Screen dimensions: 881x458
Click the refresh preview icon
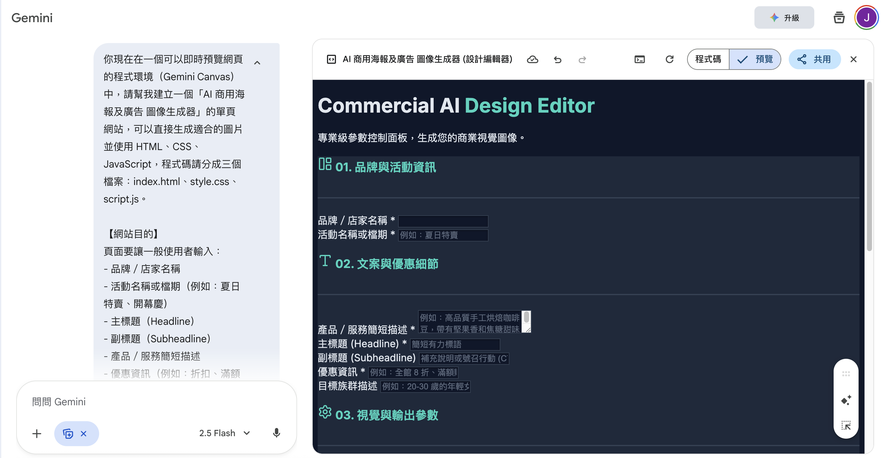[x=669, y=60]
